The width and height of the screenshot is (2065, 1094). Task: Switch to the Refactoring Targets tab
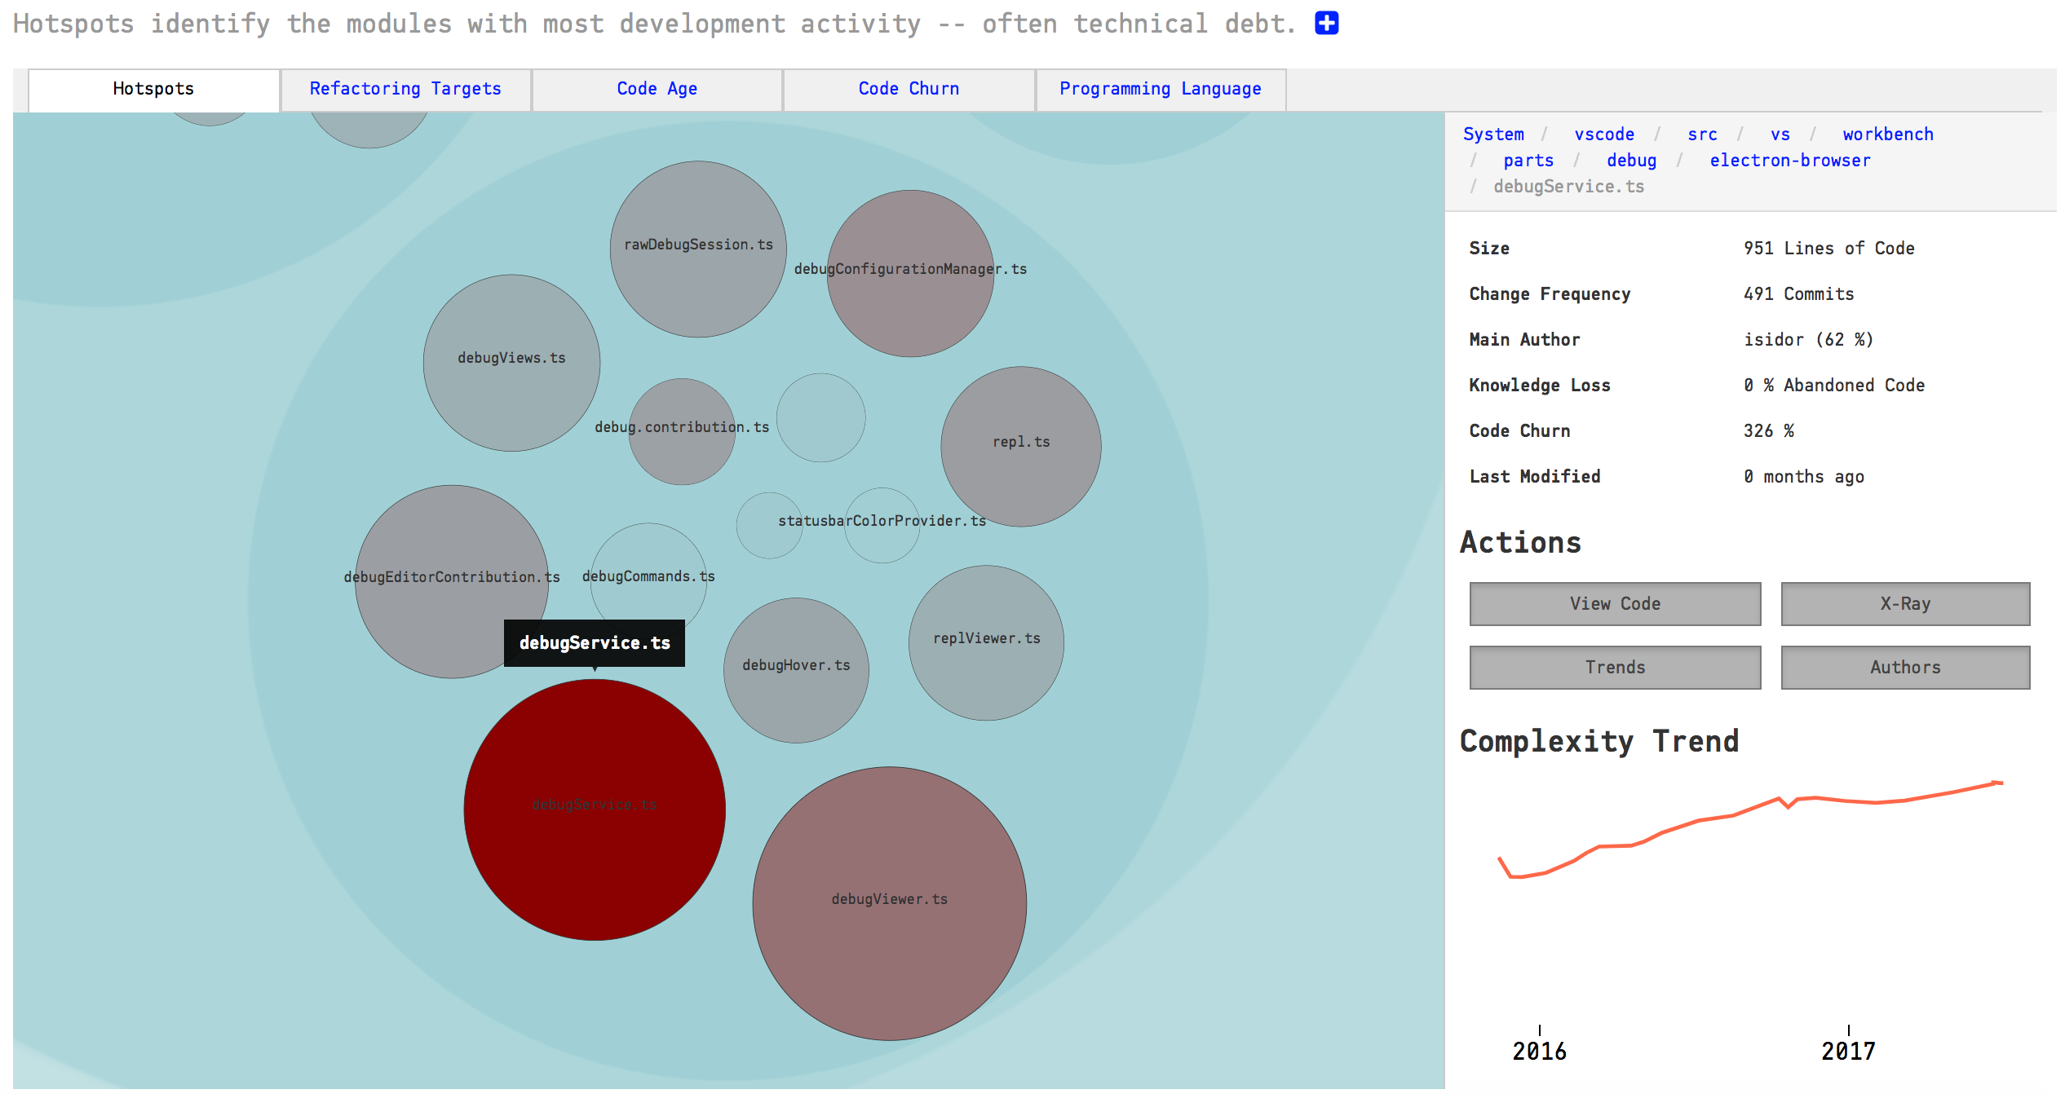click(405, 89)
